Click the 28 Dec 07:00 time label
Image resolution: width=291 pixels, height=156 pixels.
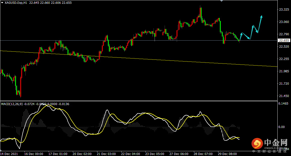[x=203, y=154]
